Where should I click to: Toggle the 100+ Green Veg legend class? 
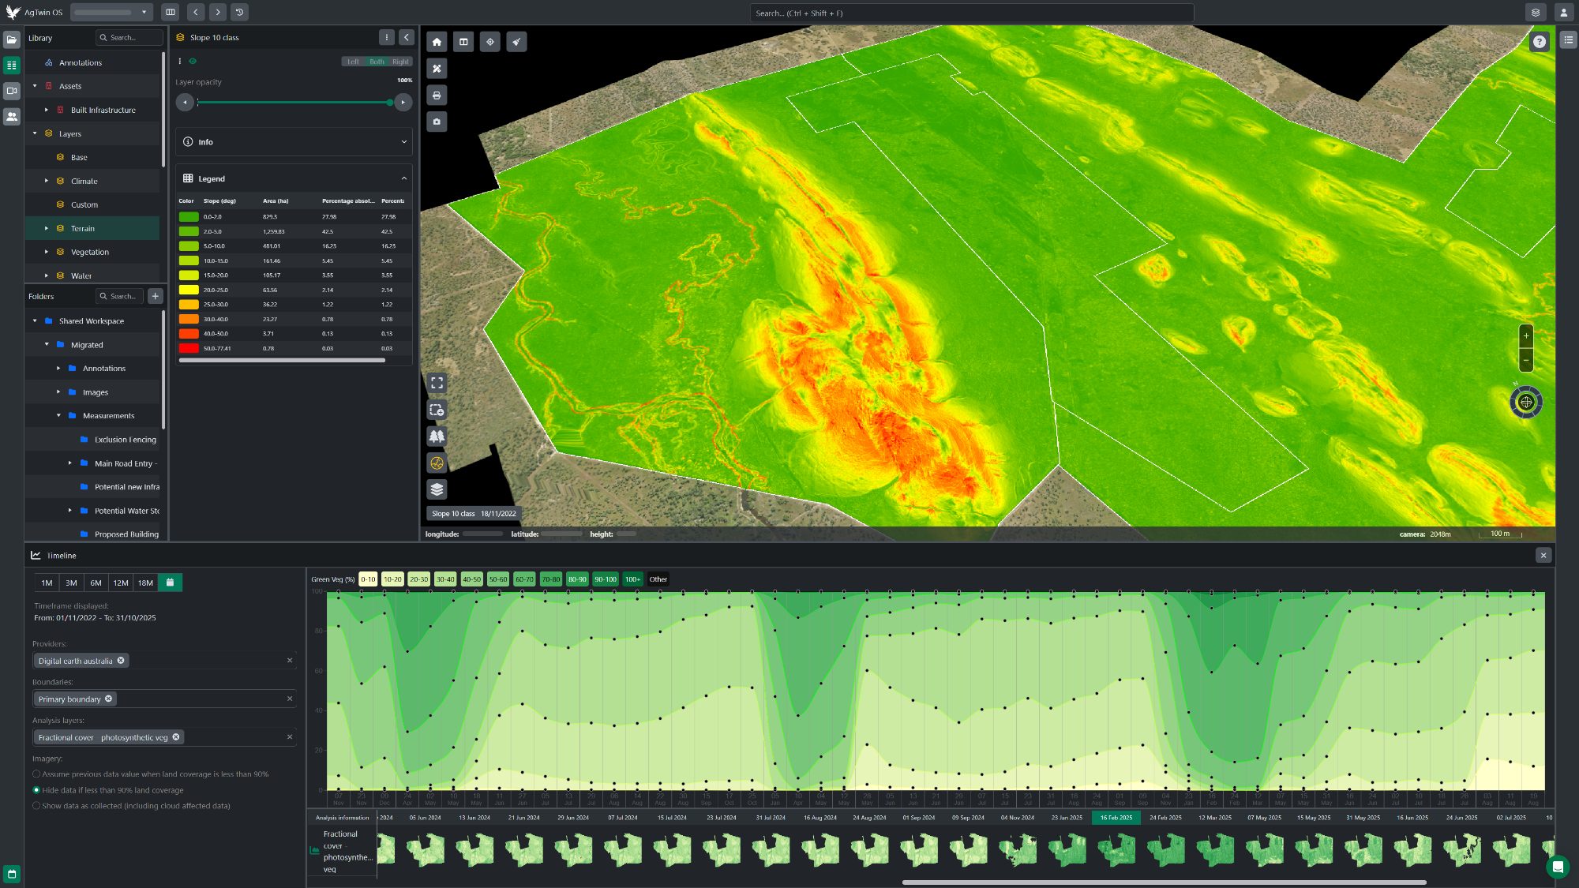[633, 579]
